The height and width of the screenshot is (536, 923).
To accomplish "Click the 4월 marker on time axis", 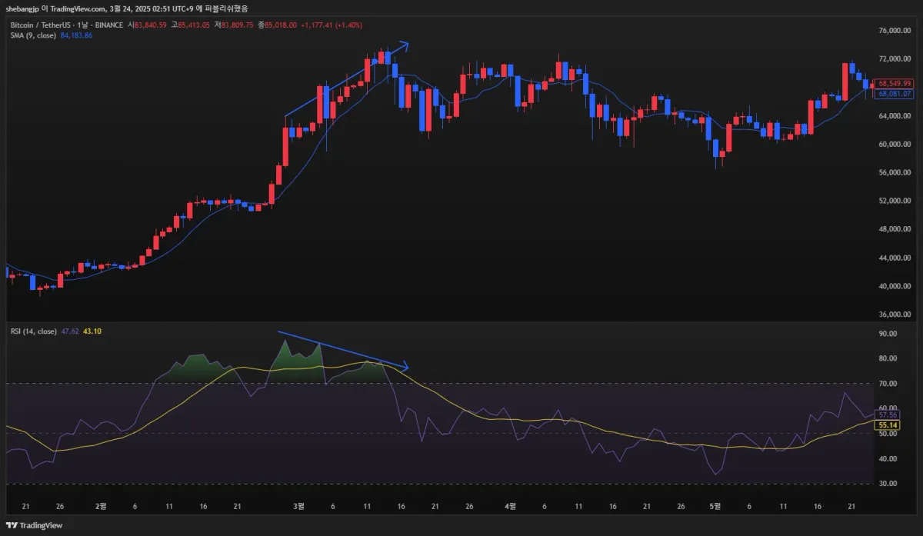I will 509,507.
